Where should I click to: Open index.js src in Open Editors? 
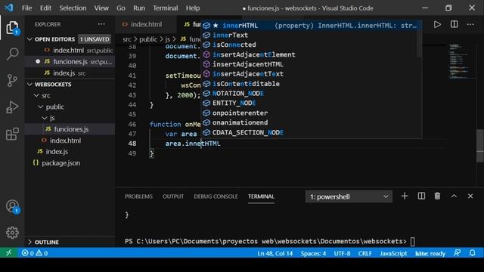[70, 73]
